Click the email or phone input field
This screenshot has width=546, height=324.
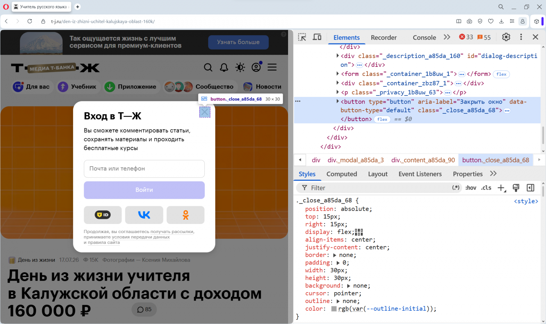click(144, 169)
